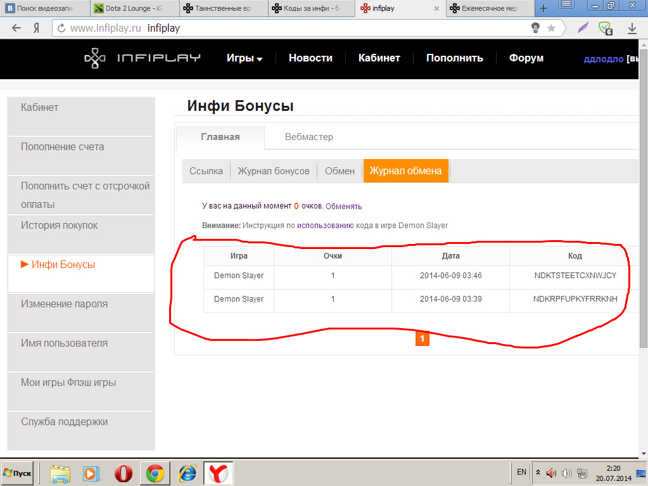Reload page using the refresh icon
Screen dimensions: 648x486
pyautogui.click(x=61, y=28)
